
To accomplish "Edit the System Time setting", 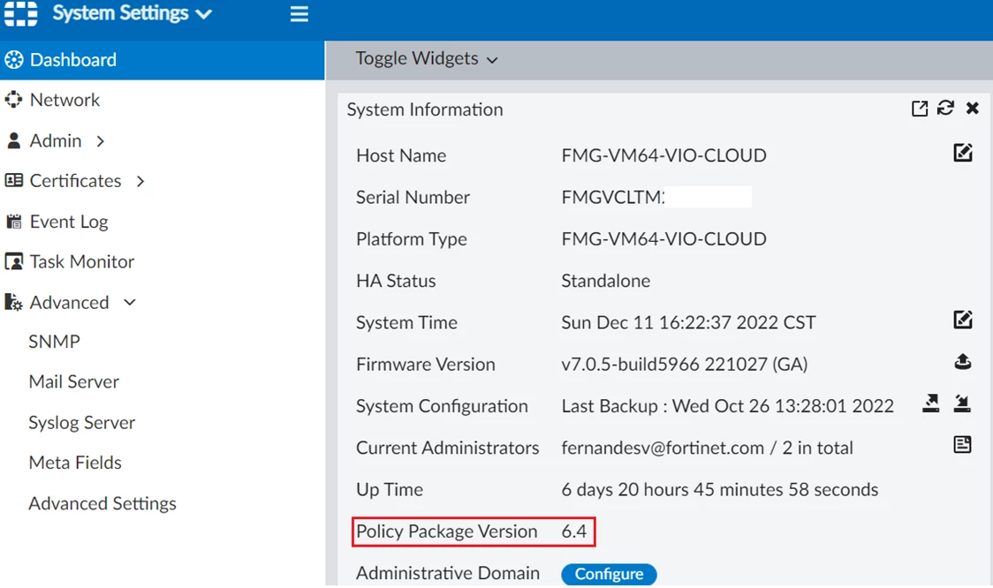I will tap(963, 320).
